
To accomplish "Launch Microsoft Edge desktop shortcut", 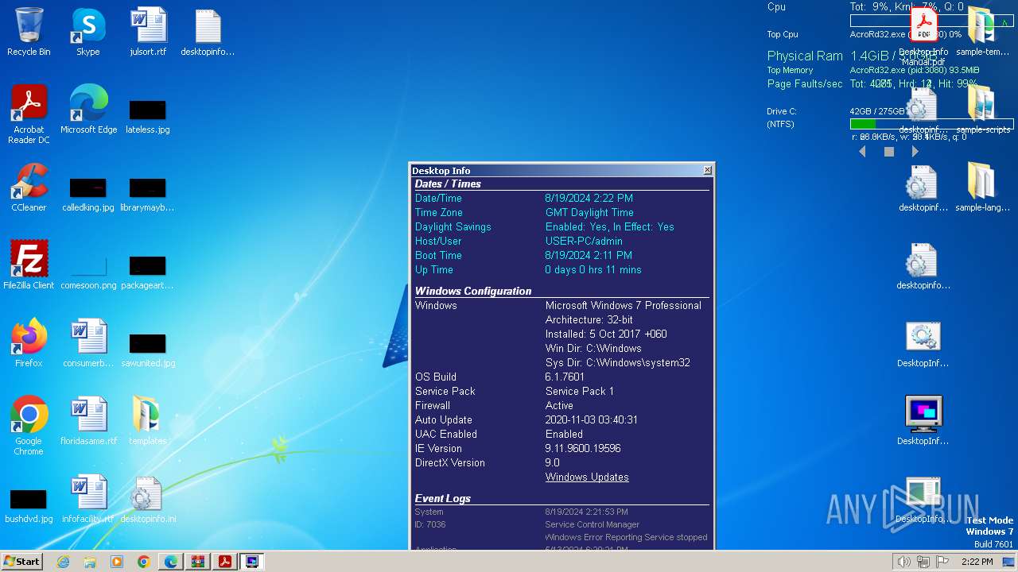I will (x=88, y=109).
